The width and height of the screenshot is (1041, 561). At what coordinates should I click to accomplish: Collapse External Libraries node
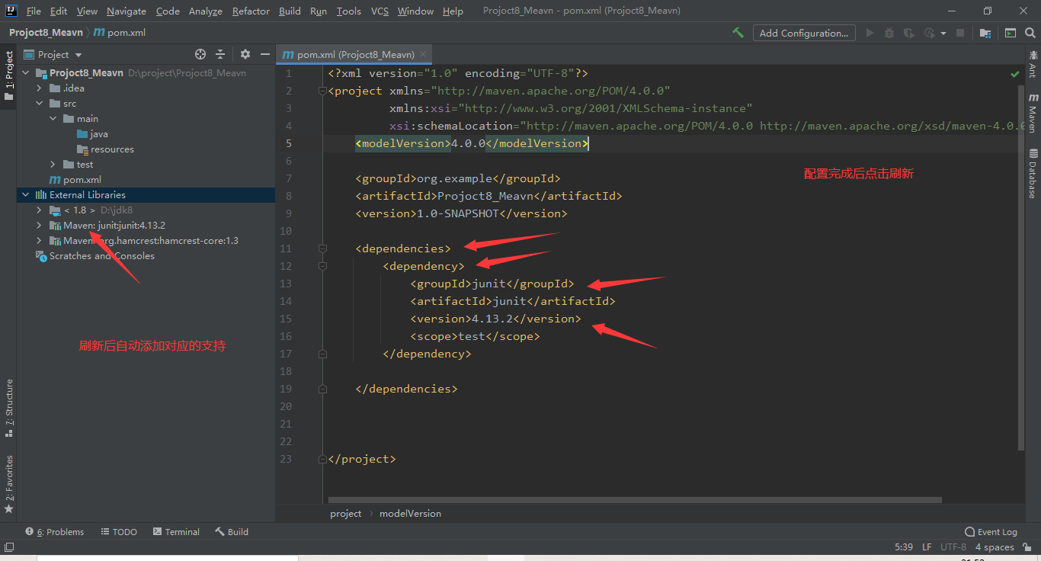[x=25, y=195]
